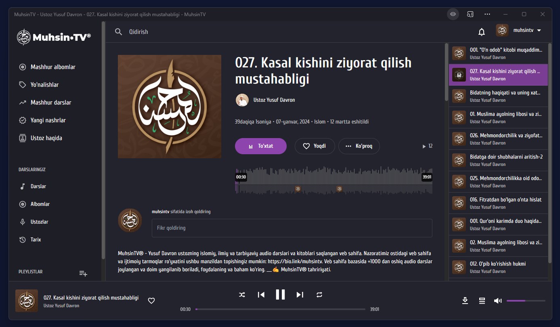Click the Fikr qoldiring comment field
Screen dimensions: 560x327
(292, 228)
